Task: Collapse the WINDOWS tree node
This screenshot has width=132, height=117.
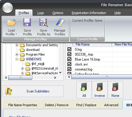Action: (x=17, y=59)
